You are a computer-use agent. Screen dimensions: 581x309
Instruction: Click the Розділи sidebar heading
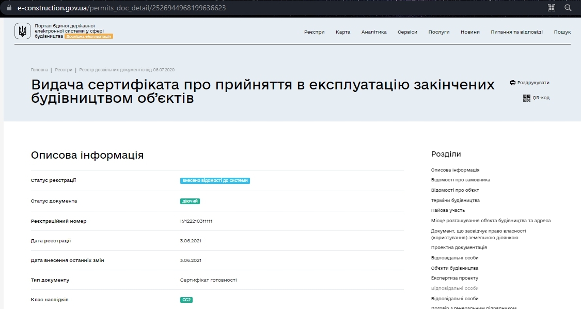coord(446,154)
